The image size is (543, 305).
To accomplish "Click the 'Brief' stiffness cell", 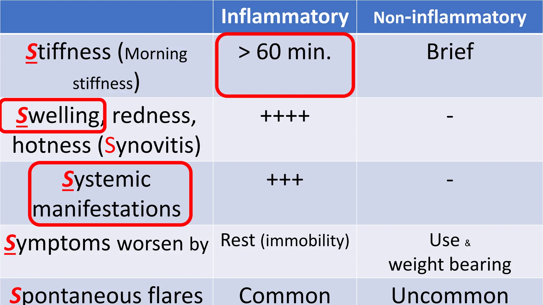I will coord(450,52).
